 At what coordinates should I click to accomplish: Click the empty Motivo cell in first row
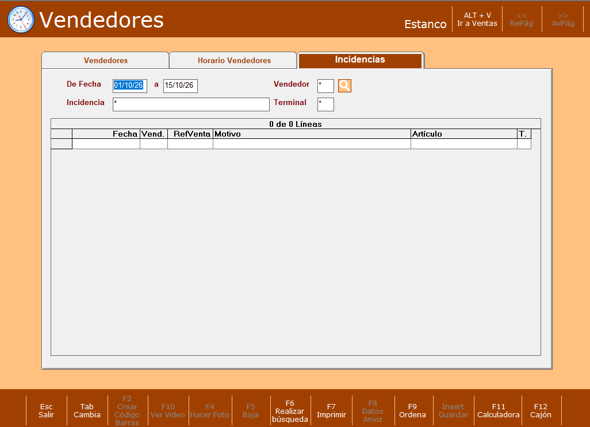(312, 144)
